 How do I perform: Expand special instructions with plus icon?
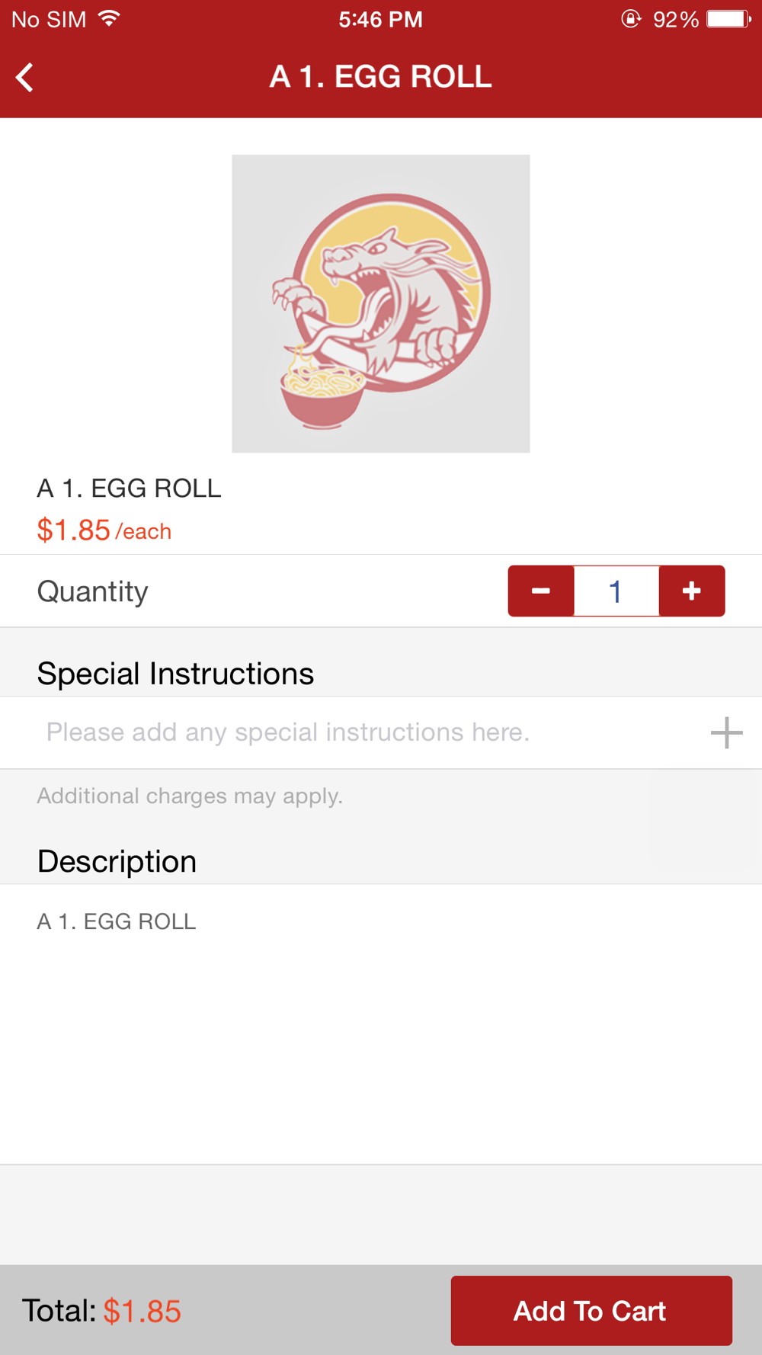click(726, 732)
